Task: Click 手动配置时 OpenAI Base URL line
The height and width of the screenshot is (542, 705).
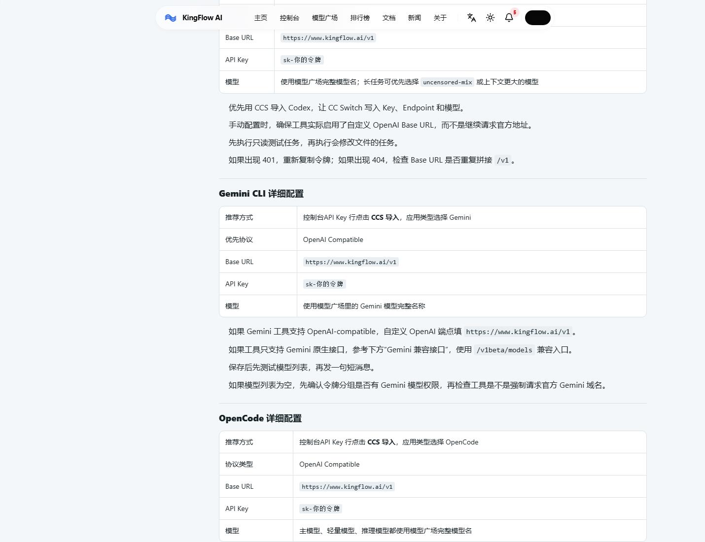Action: [382, 125]
